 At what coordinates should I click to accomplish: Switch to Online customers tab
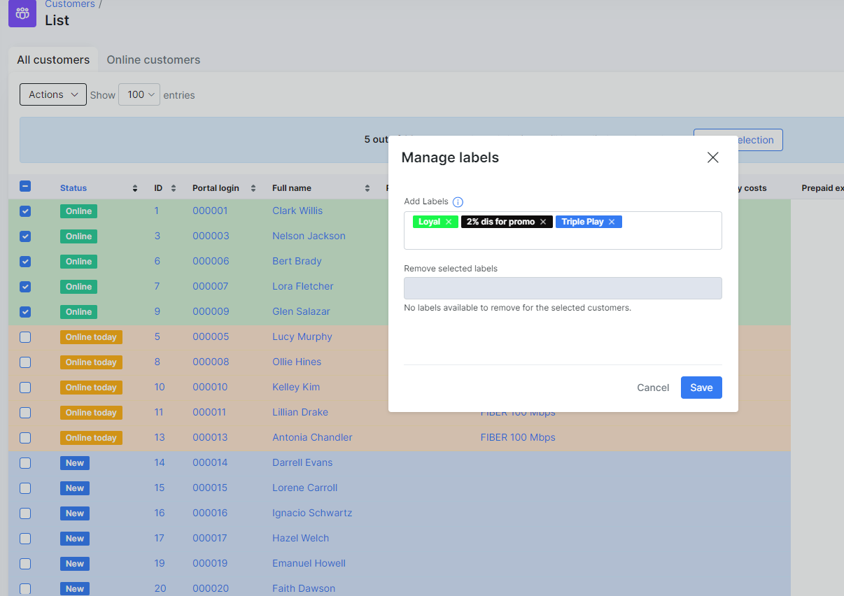tap(153, 60)
